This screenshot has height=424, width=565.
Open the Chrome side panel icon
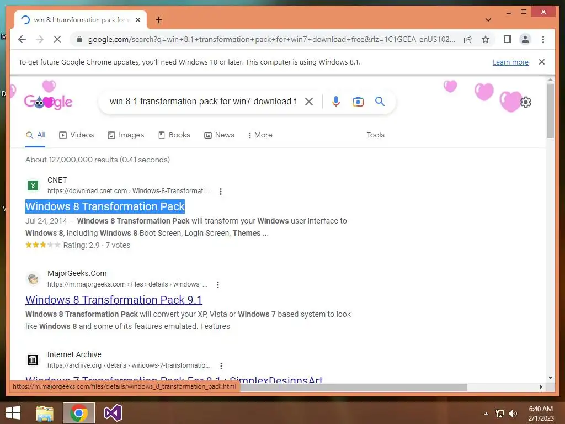click(x=508, y=39)
